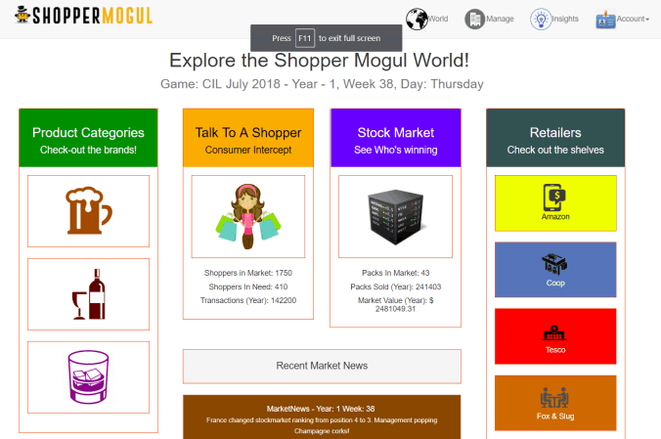The height and width of the screenshot is (439, 661).
Task: Click the Transactions (Year): 142200 text
Action: [248, 300]
